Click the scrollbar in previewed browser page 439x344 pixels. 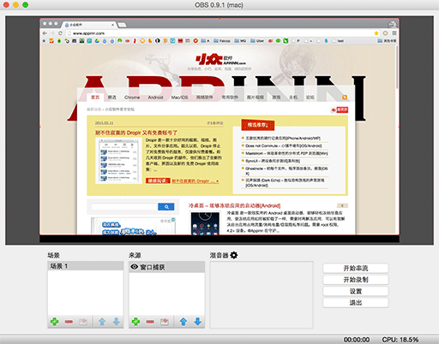tap(397, 67)
